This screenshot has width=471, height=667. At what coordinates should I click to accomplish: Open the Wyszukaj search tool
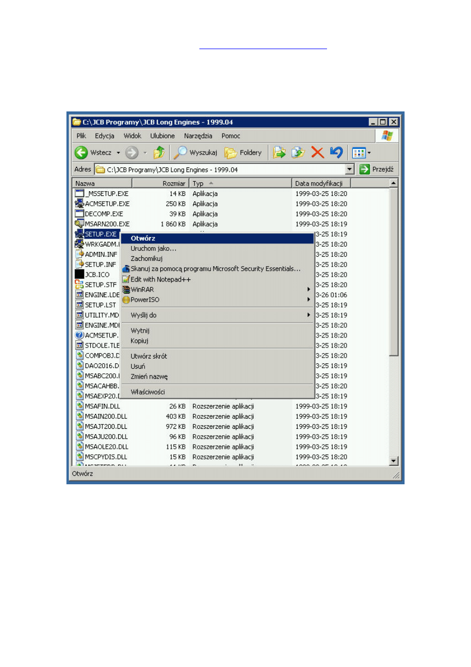195,153
